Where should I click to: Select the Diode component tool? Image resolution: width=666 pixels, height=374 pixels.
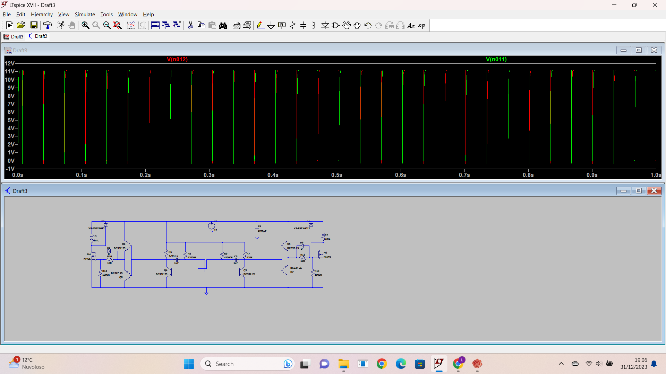(x=325, y=25)
